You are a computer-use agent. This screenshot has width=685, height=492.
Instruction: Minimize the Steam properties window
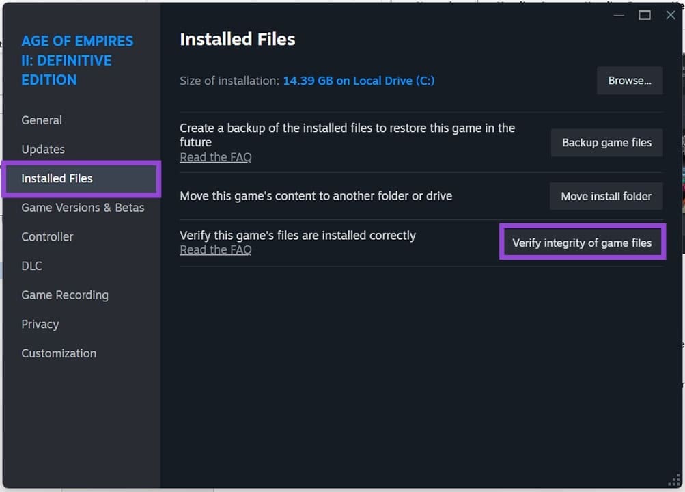(619, 15)
